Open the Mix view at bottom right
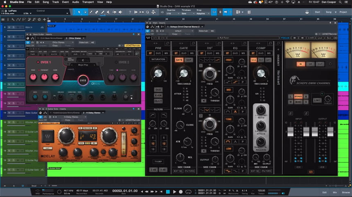The height and width of the screenshot is (197, 352). click(x=335, y=192)
